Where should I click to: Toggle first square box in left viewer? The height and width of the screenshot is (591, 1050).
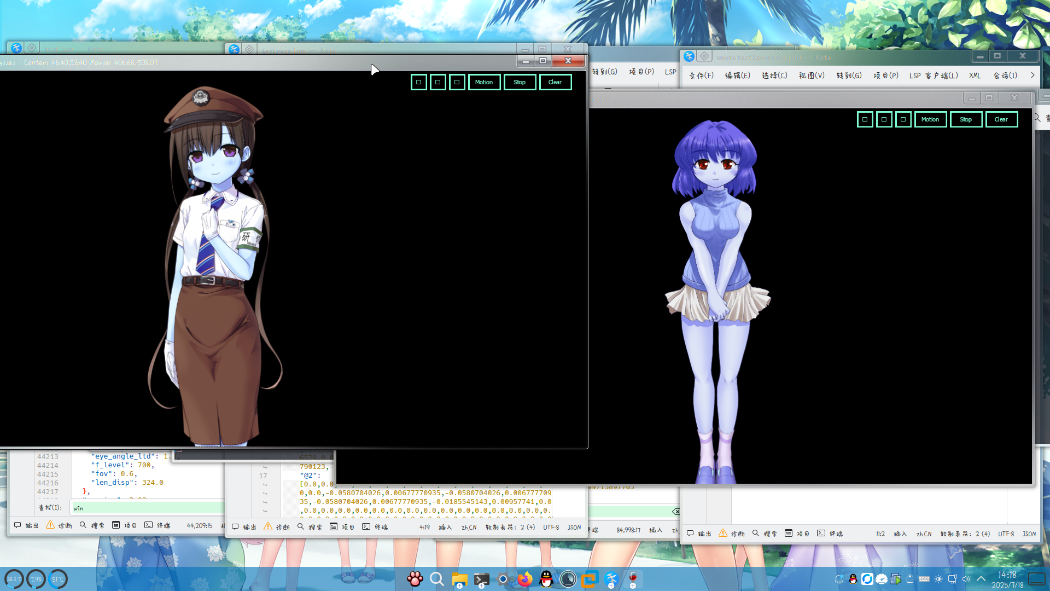(418, 82)
